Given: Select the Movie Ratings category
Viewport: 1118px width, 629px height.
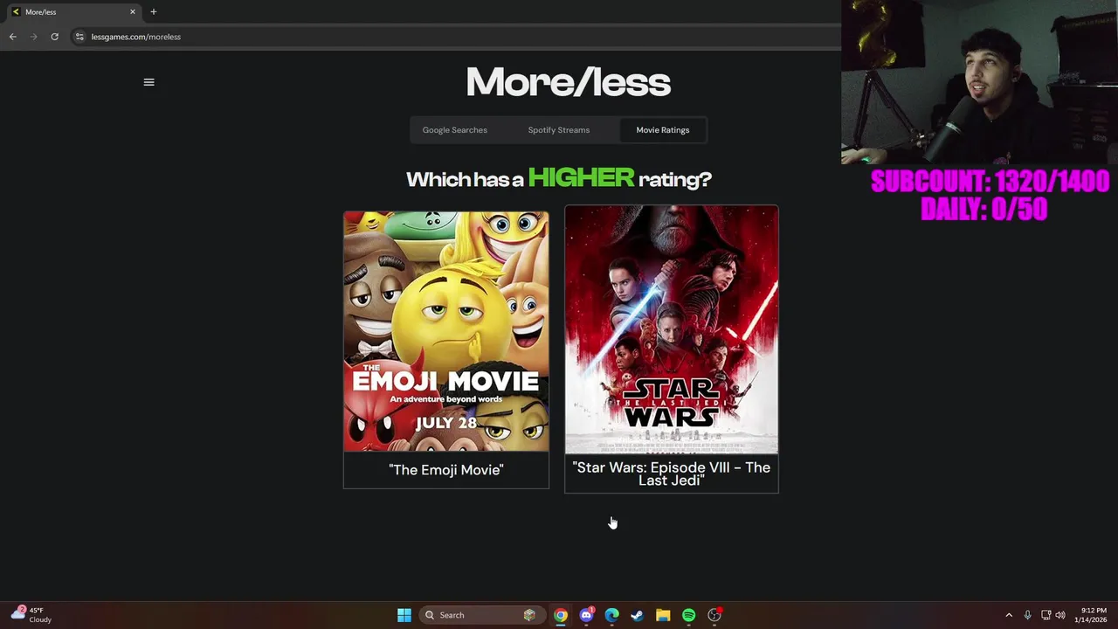Looking at the screenshot, I should pos(663,130).
